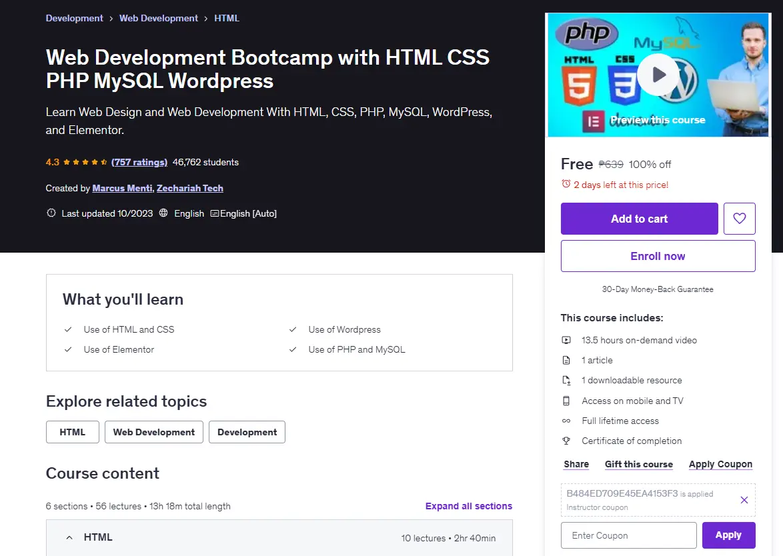Click Add to cart button
Image resolution: width=783 pixels, height=556 pixels.
click(x=639, y=219)
